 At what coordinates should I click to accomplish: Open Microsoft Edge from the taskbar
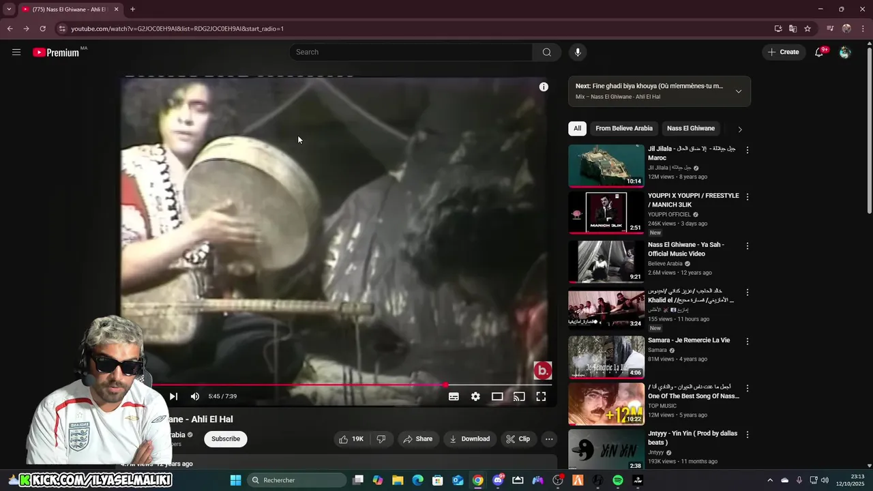pyautogui.click(x=417, y=480)
